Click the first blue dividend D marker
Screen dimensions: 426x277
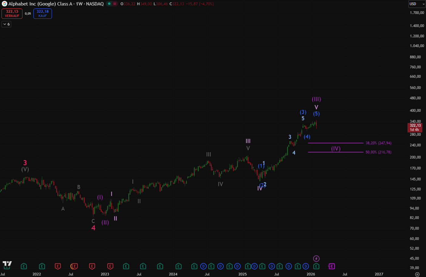point(203,266)
